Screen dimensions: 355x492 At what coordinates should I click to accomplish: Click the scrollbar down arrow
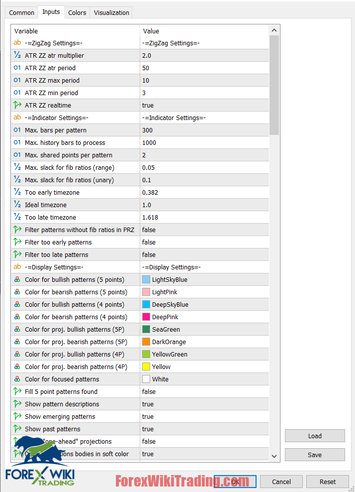coord(274,456)
